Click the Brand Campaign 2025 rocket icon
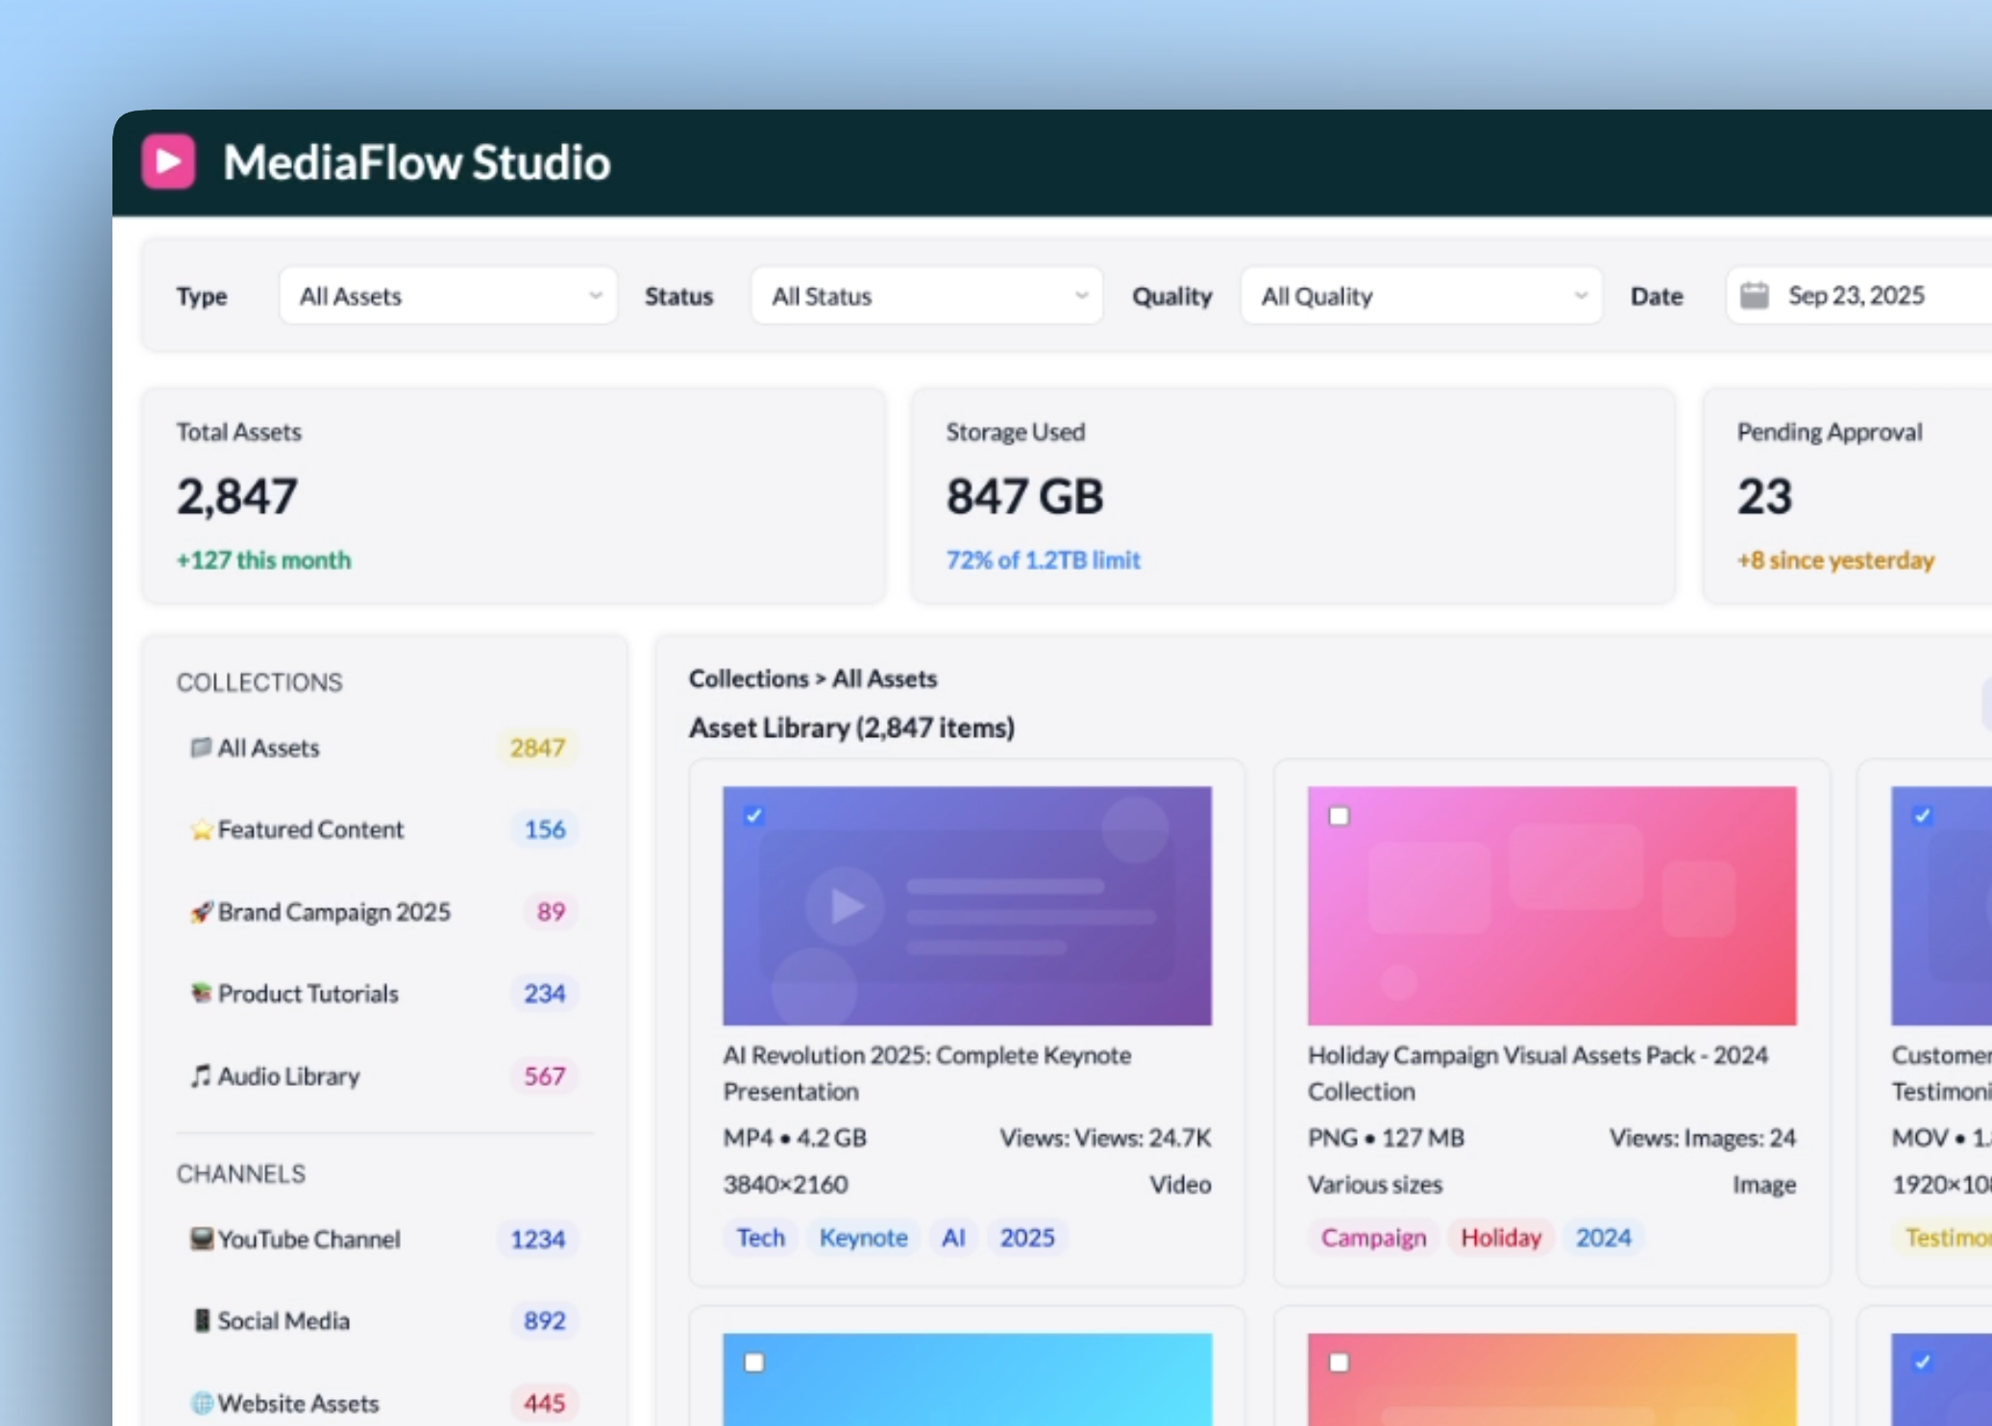 point(201,911)
